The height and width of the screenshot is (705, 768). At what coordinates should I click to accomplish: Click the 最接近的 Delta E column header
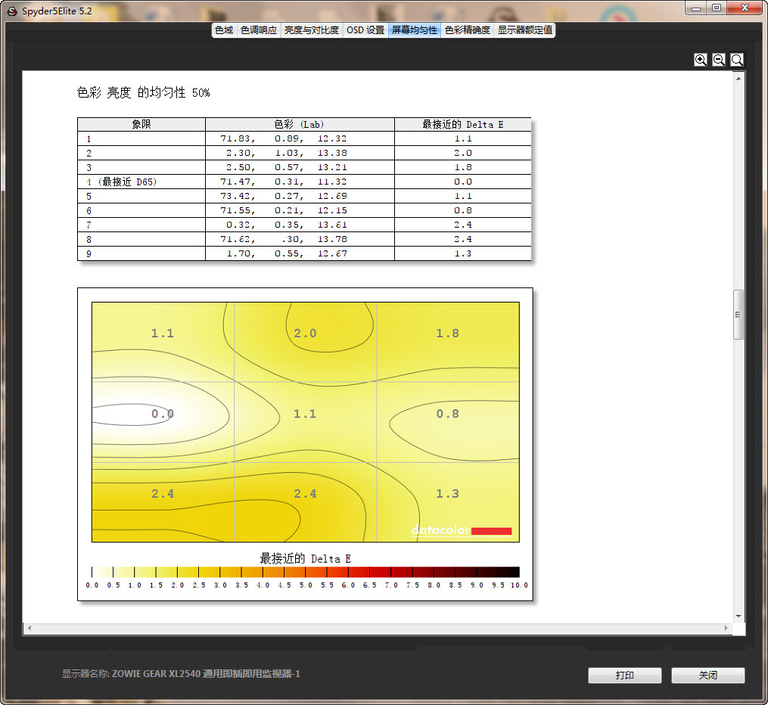(463, 124)
